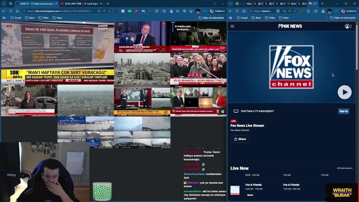Open the Yayın bookmarks folder in the Multi TV window

[x=57, y=18]
